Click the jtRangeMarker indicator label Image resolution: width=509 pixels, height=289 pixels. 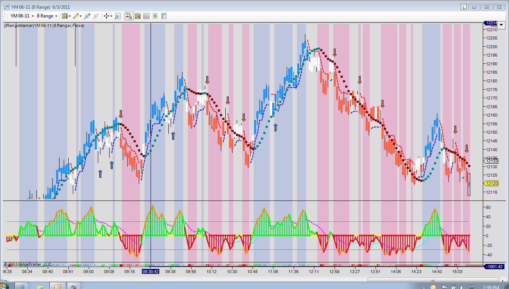(44, 25)
